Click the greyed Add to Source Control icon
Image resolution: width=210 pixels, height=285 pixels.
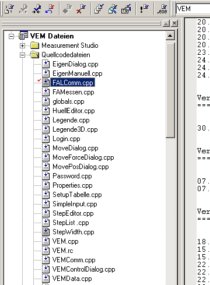(68, 9)
